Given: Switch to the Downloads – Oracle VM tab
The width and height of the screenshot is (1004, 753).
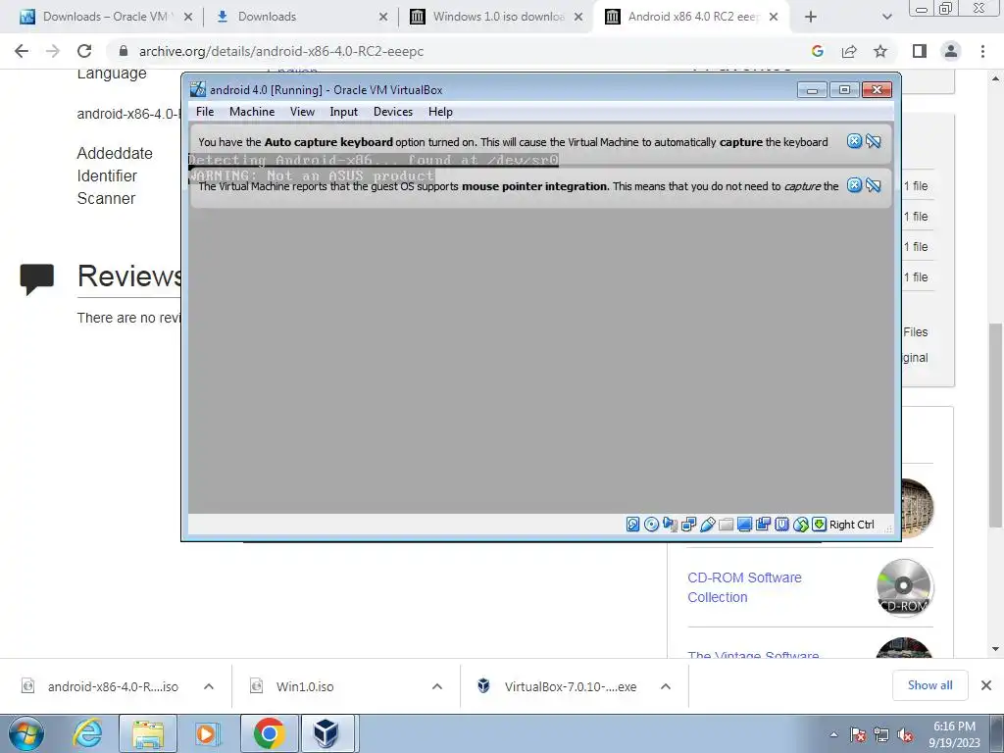Looking at the screenshot, I should click(x=106, y=17).
